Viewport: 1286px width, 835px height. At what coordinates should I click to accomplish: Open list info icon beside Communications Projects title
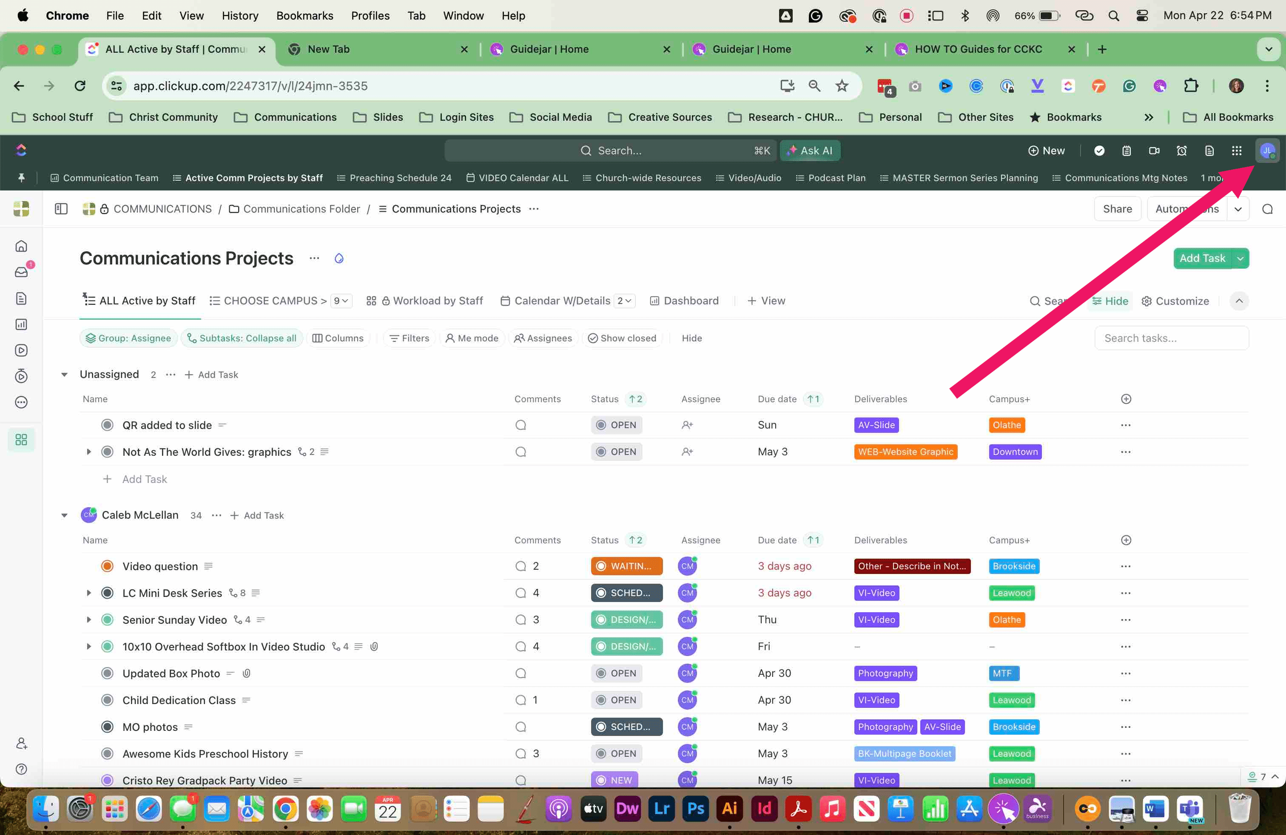[339, 258]
